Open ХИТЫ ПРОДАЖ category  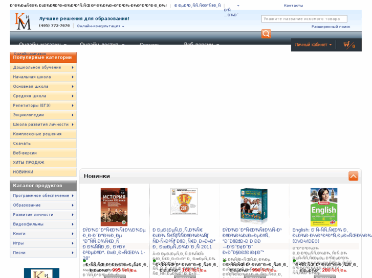pos(43,162)
